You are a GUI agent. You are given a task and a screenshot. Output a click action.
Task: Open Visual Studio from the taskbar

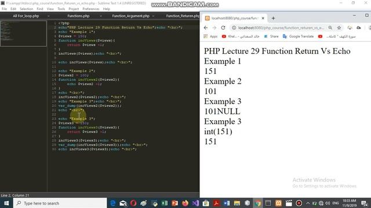coord(195,203)
